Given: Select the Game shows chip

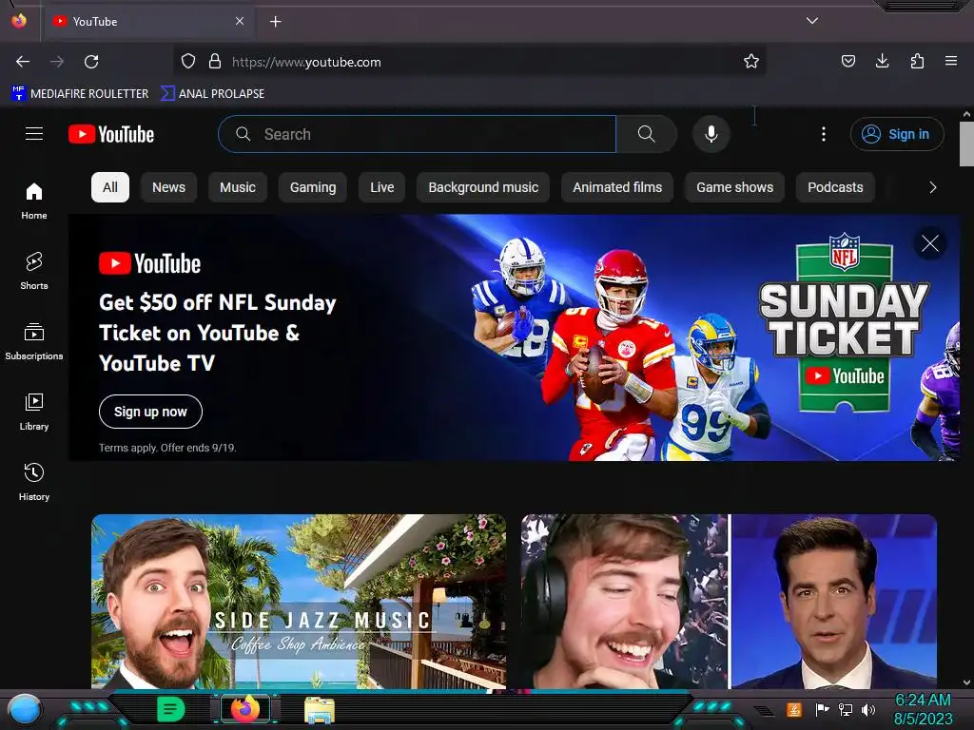Looking at the screenshot, I should pos(735,187).
